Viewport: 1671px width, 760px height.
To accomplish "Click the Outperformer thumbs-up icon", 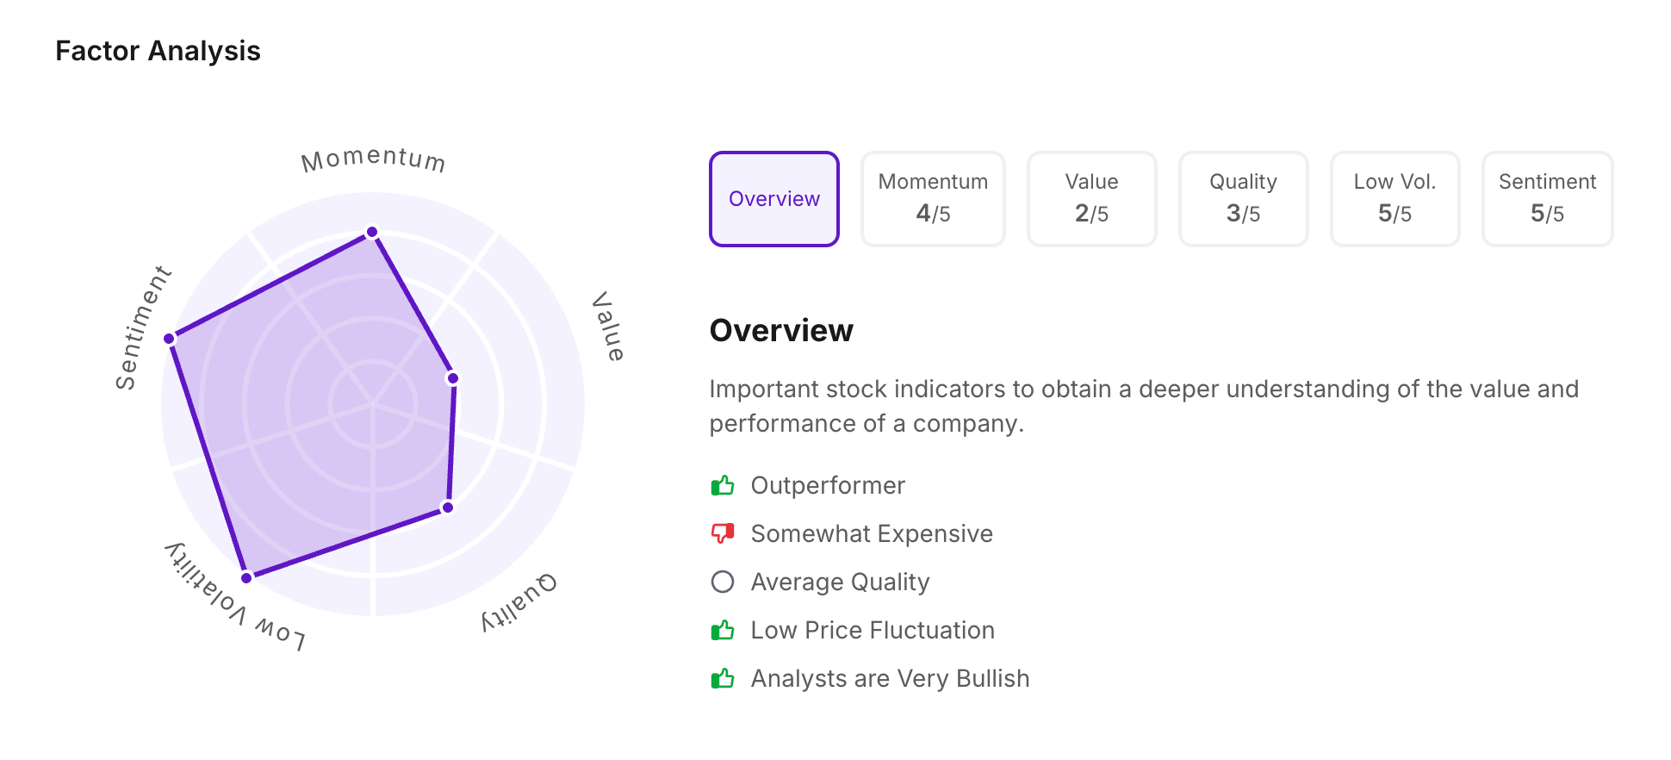I will click(723, 486).
